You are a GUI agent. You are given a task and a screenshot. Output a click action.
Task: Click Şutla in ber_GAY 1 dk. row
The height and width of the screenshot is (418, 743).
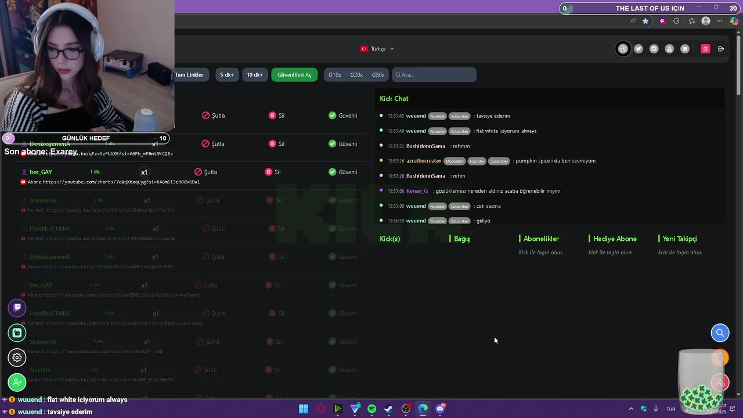coord(206,172)
